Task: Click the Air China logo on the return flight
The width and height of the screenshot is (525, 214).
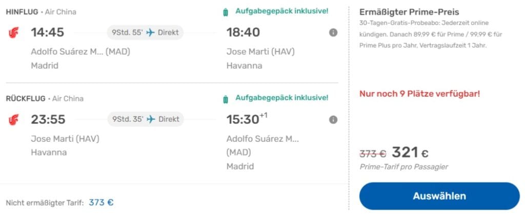Action: tap(13, 120)
